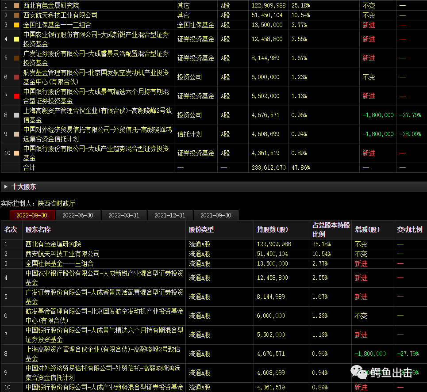Click 不变 in lower table row 6
The height and width of the screenshot is (392, 427).
click(x=361, y=316)
